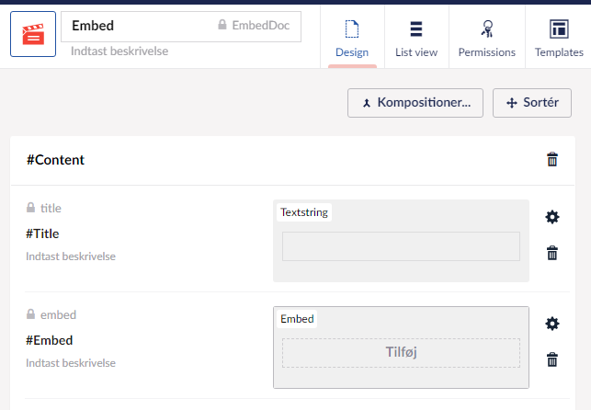Delete the Title property via trash icon

(x=551, y=253)
